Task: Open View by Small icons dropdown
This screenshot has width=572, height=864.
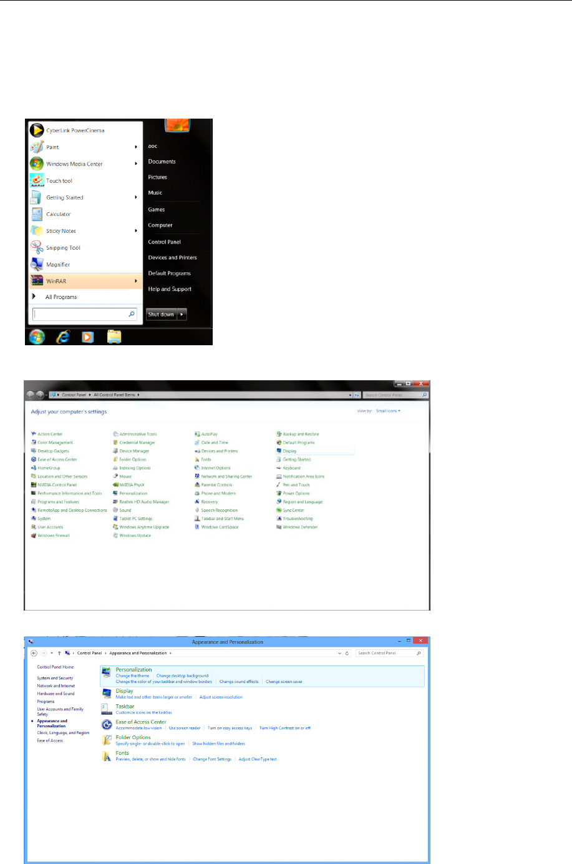Action: tap(388, 411)
